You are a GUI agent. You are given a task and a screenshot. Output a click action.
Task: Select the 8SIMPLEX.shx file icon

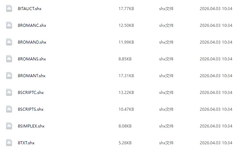(9, 126)
